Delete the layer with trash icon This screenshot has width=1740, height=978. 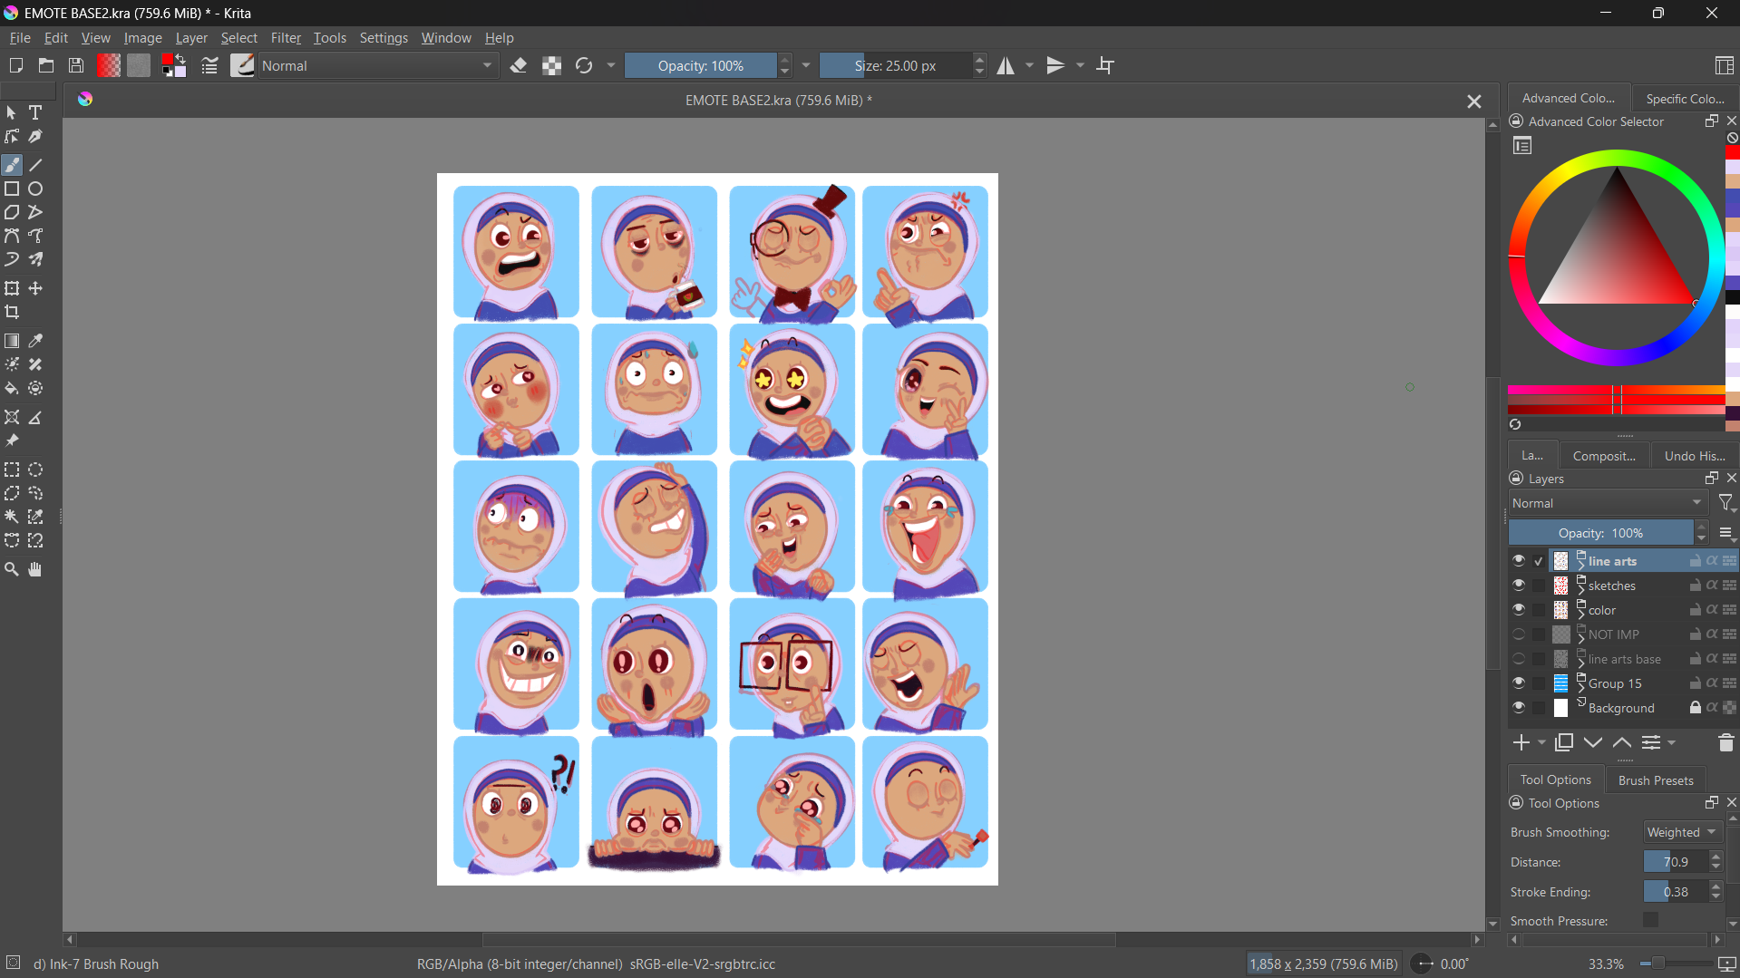tap(1725, 743)
